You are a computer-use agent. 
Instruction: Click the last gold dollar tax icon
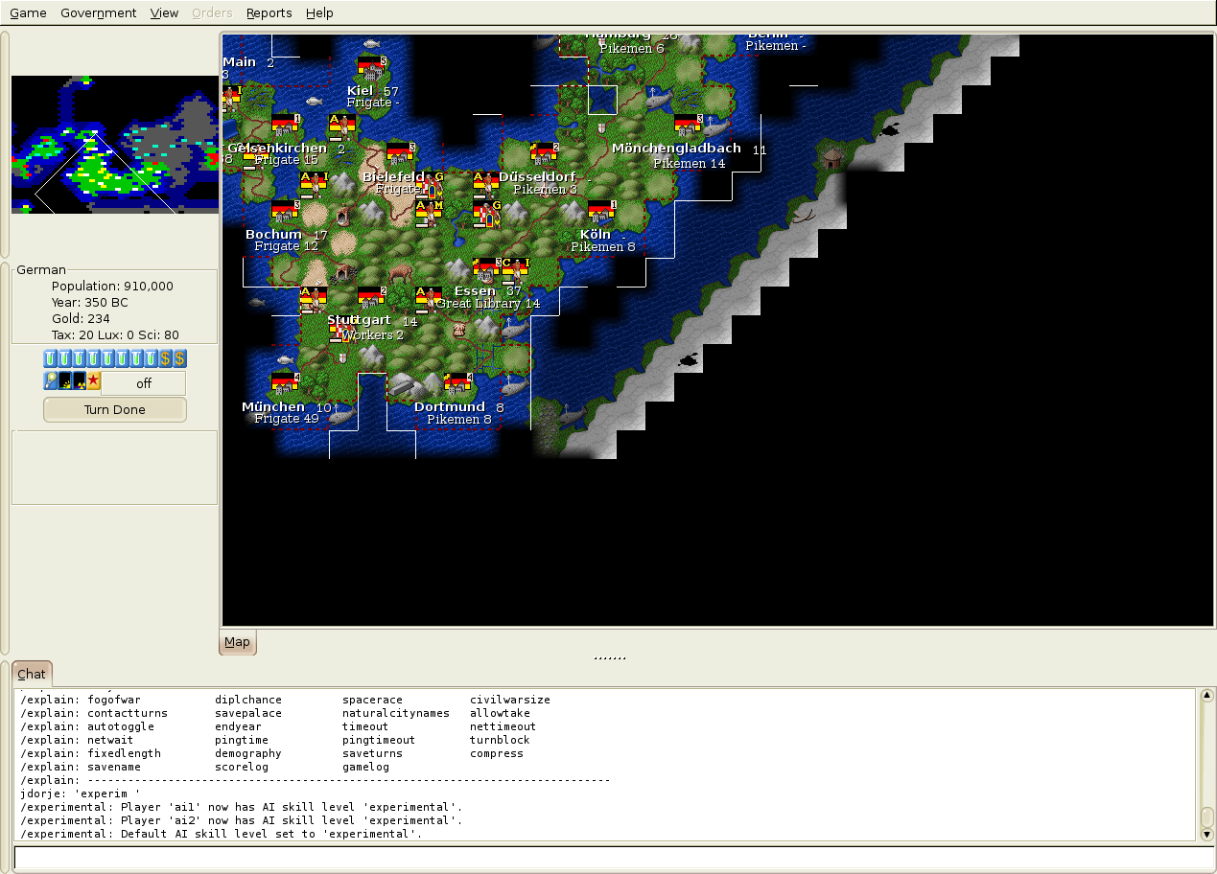point(179,358)
